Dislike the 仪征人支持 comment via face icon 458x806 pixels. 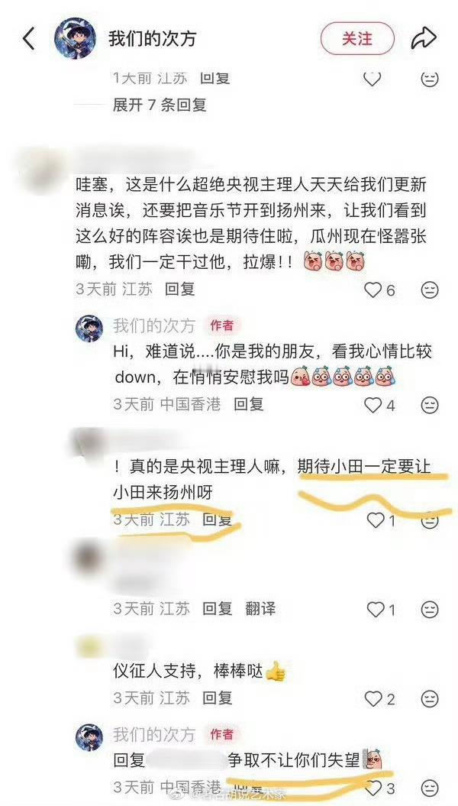pyautogui.click(x=430, y=698)
